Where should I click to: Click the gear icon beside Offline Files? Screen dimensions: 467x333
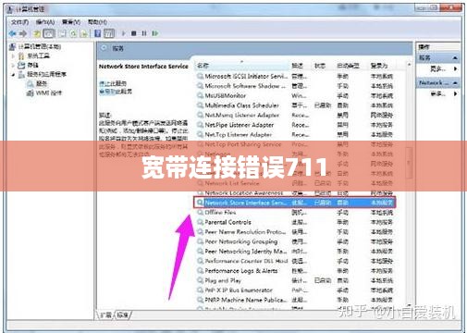(201, 213)
